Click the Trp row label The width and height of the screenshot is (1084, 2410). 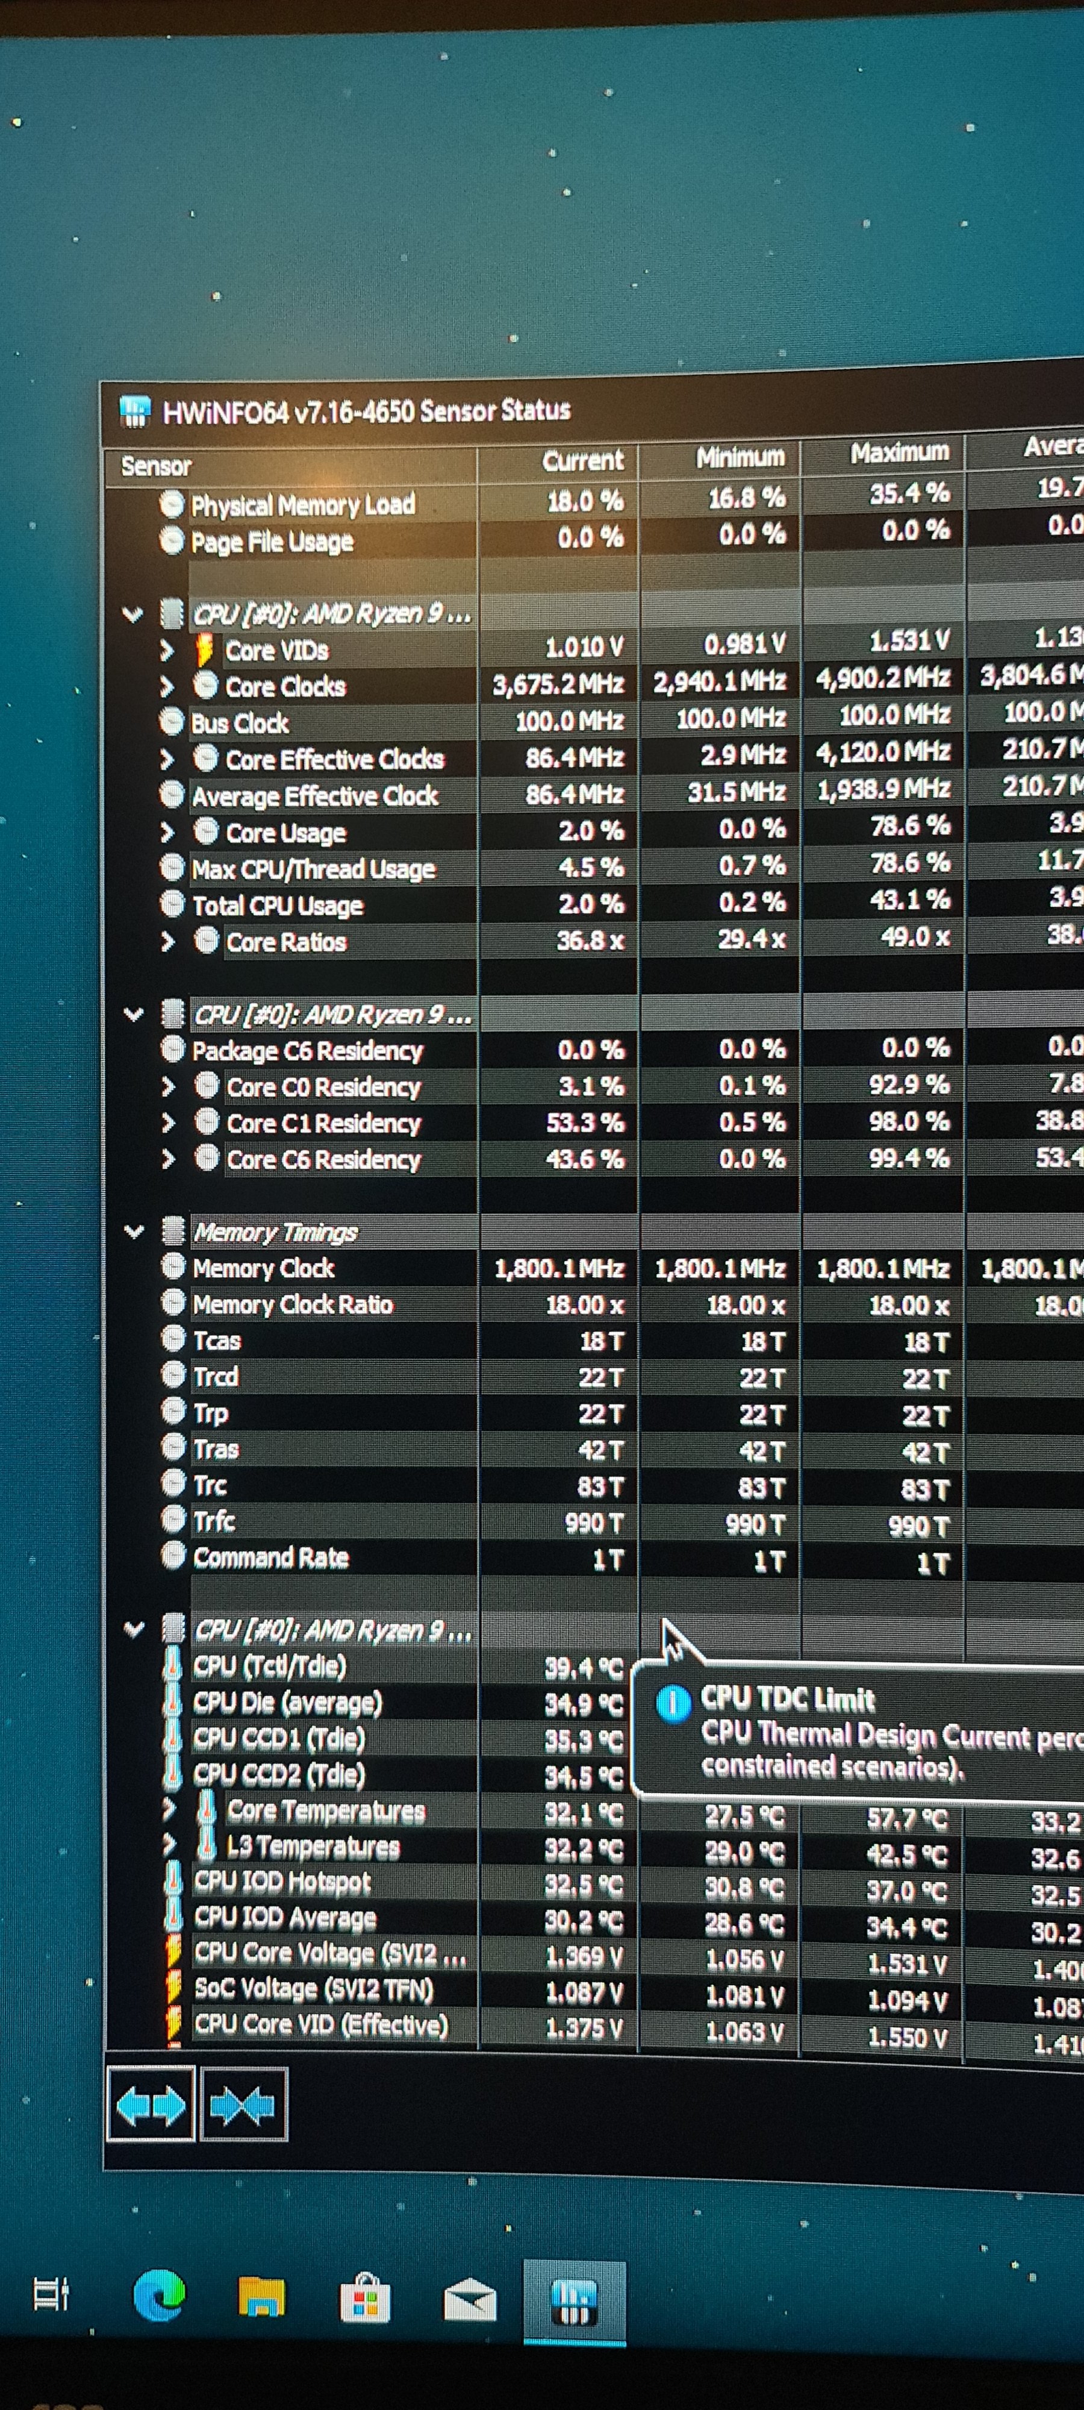pos(210,1413)
